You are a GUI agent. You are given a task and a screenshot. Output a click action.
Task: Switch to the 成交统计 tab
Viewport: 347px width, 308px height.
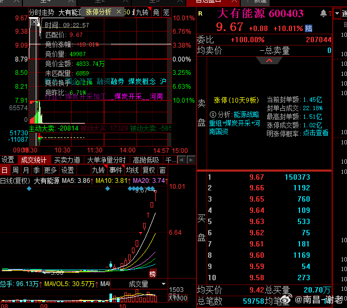(34, 160)
